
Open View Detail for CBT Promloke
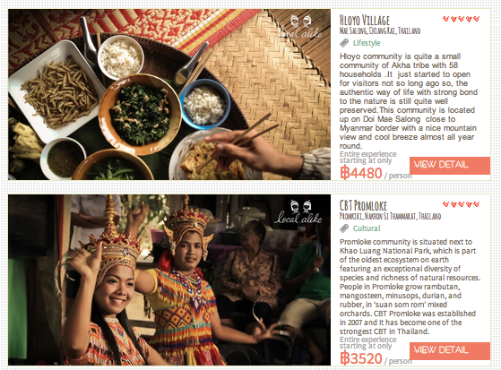point(450,351)
